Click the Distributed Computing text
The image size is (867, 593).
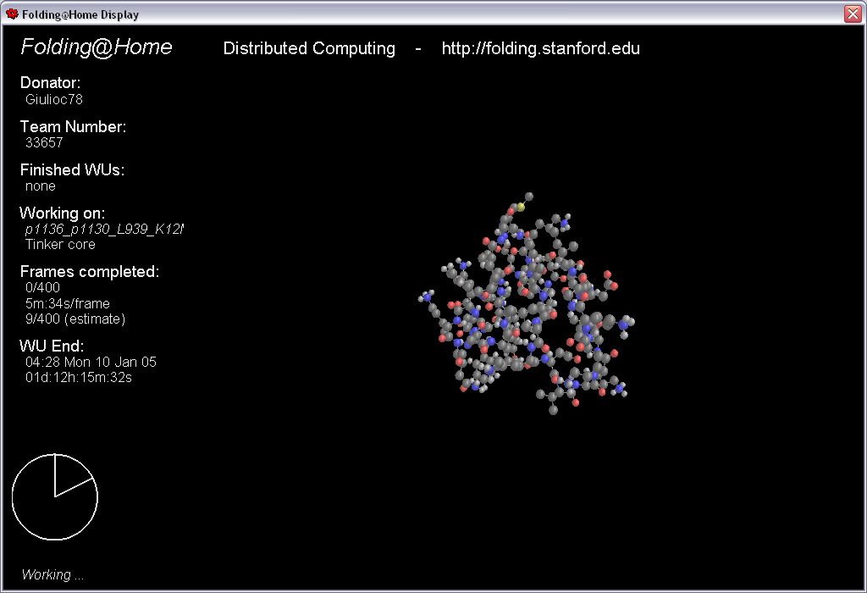tap(309, 48)
